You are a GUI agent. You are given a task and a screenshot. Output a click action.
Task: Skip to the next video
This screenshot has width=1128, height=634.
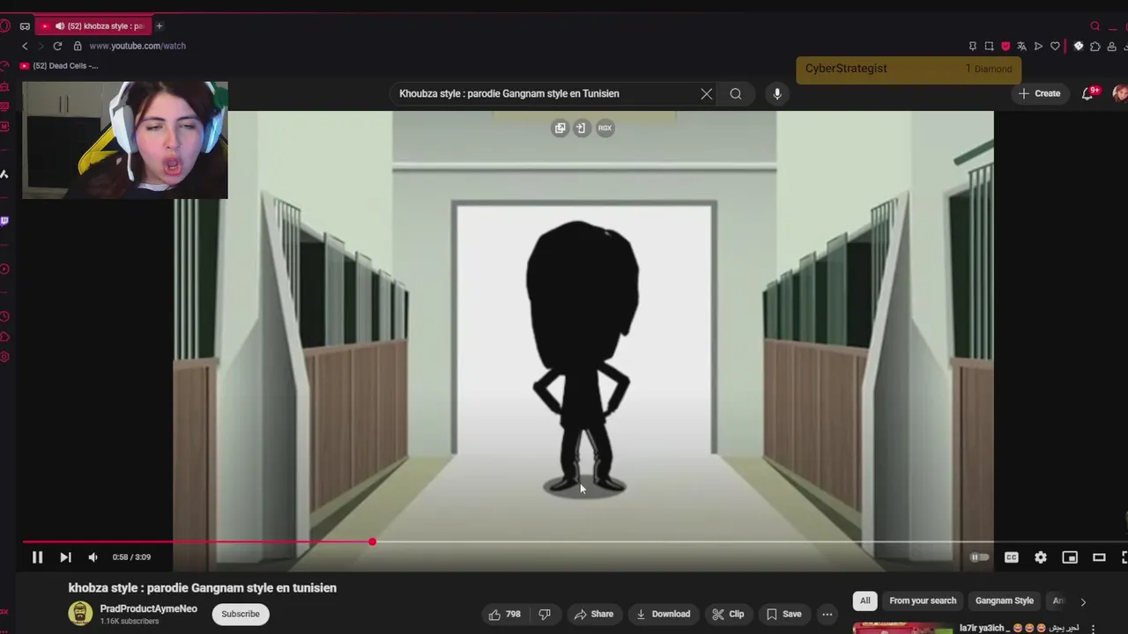pyautogui.click(x=65, y=557)
